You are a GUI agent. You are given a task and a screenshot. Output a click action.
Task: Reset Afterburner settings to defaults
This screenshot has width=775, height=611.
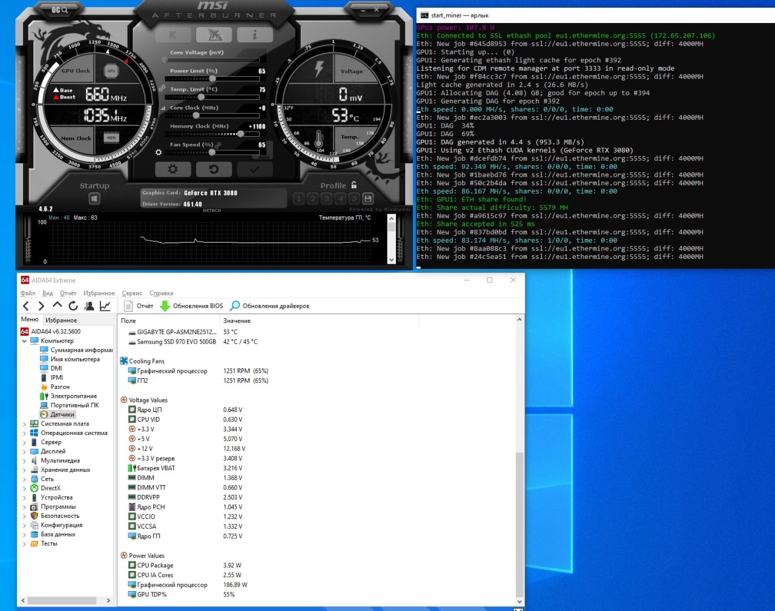coord(213,169)
